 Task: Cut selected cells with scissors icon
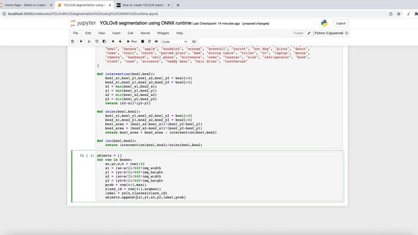point(89,42)
